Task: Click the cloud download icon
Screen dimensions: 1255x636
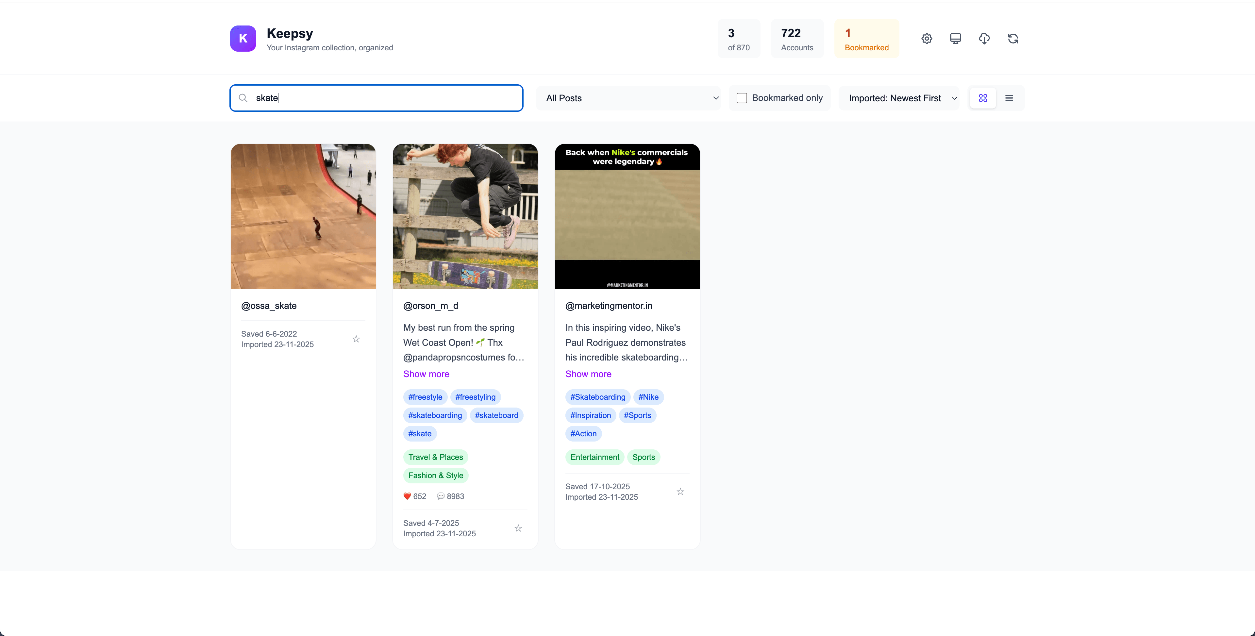Action: pos(984,39)
